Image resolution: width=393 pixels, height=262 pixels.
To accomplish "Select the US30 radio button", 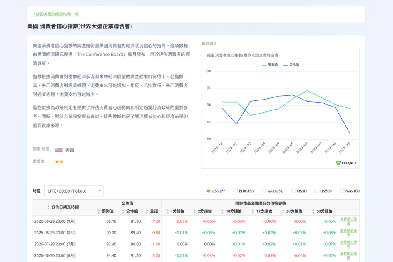I will pyautogui.click(x=293, y=191).
